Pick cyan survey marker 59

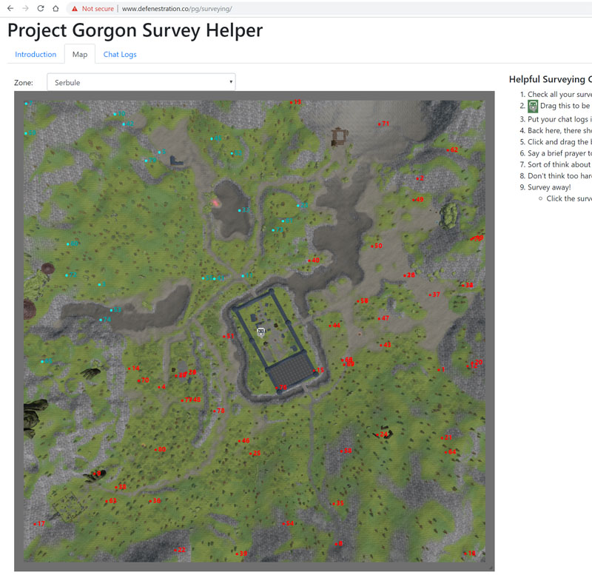(x=30, y=133)
